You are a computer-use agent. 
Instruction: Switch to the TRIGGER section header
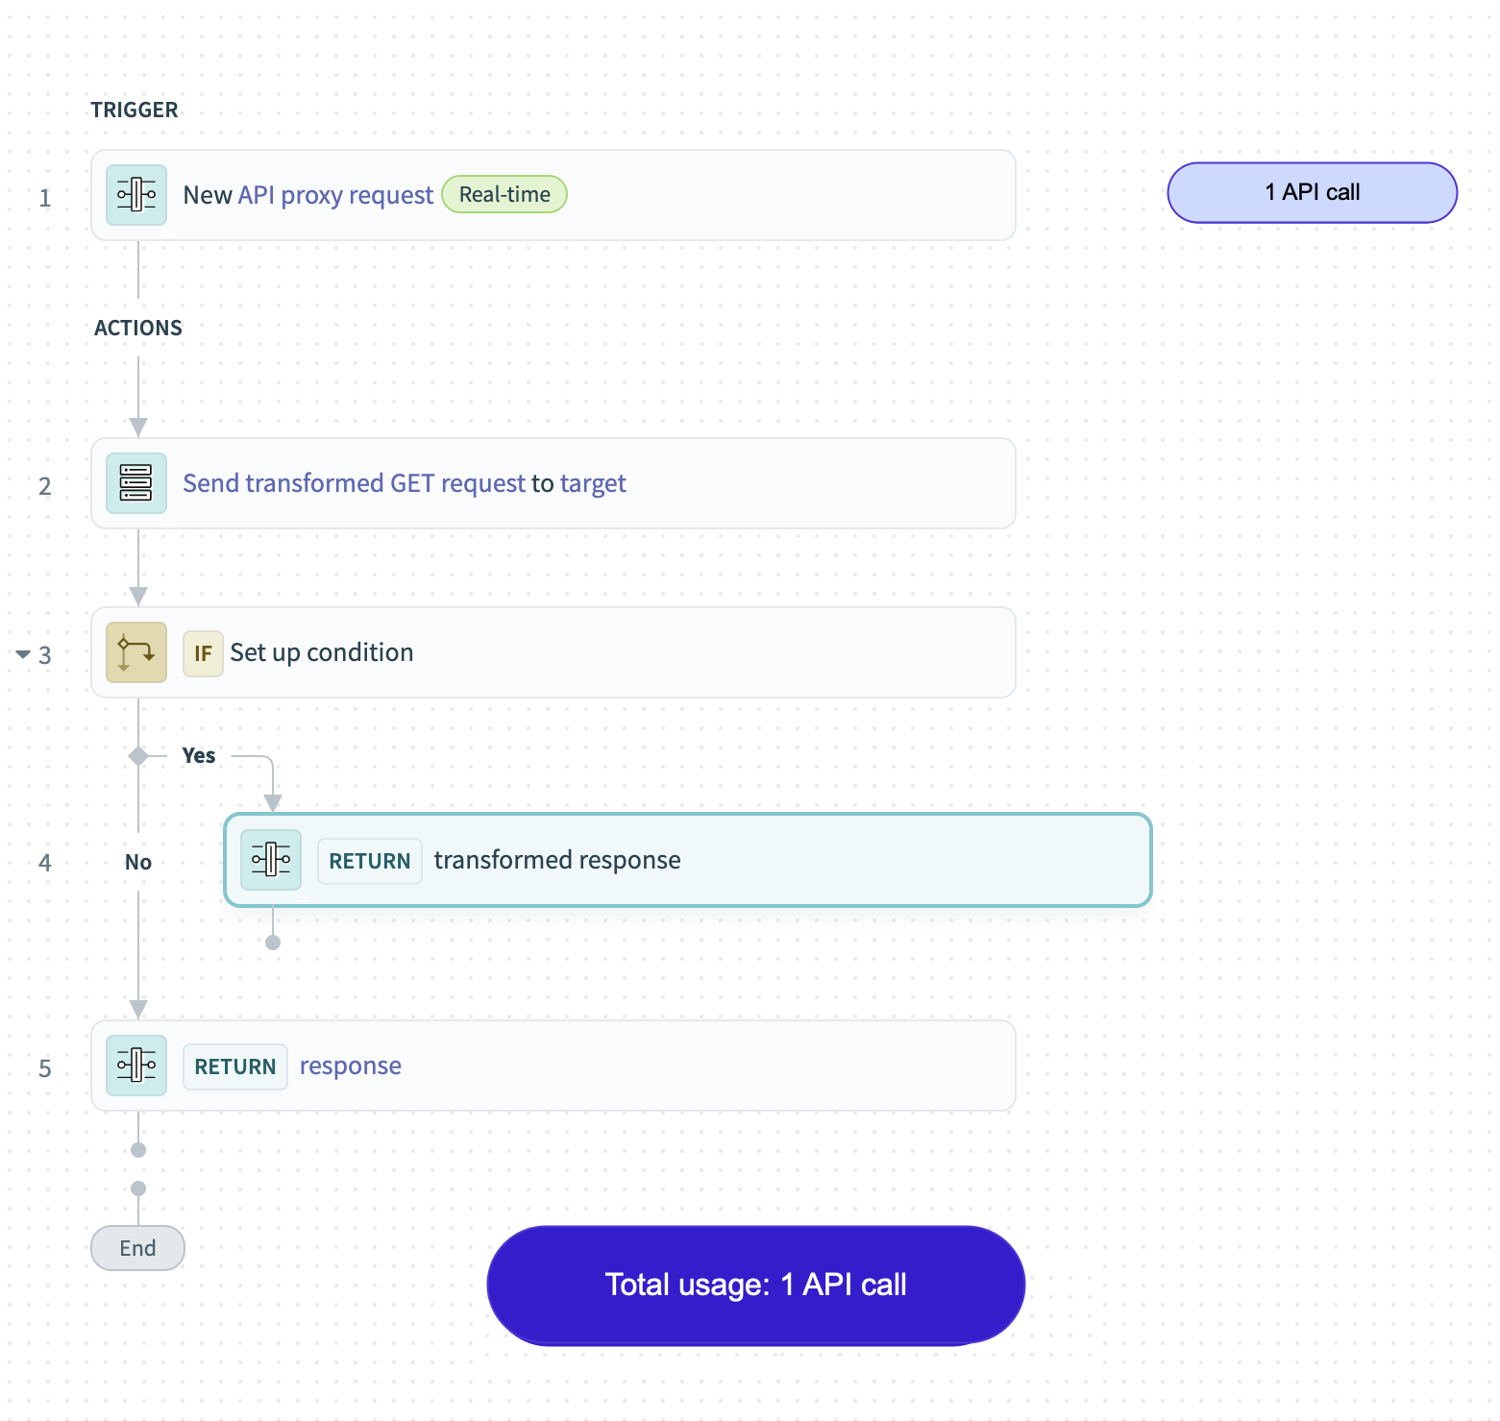(x=134, y=110)
